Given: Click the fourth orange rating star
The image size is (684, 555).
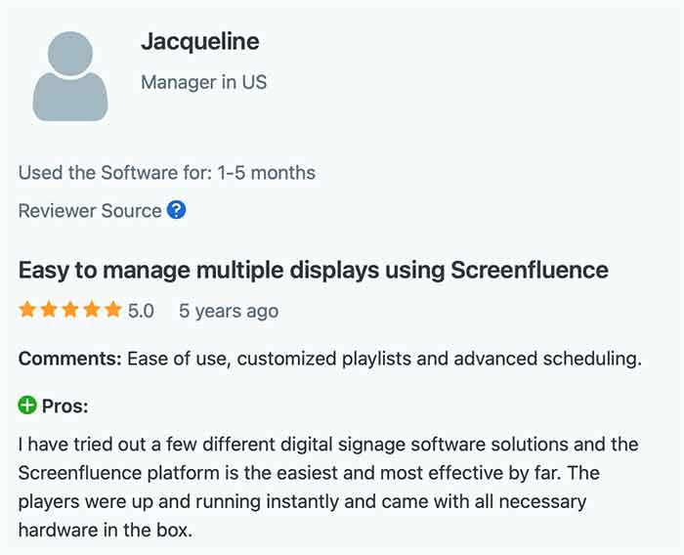Looking at the screenshot, I should coord(94,311).
